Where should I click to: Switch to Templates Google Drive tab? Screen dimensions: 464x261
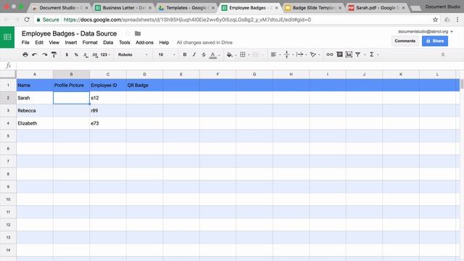coord(186,8)
